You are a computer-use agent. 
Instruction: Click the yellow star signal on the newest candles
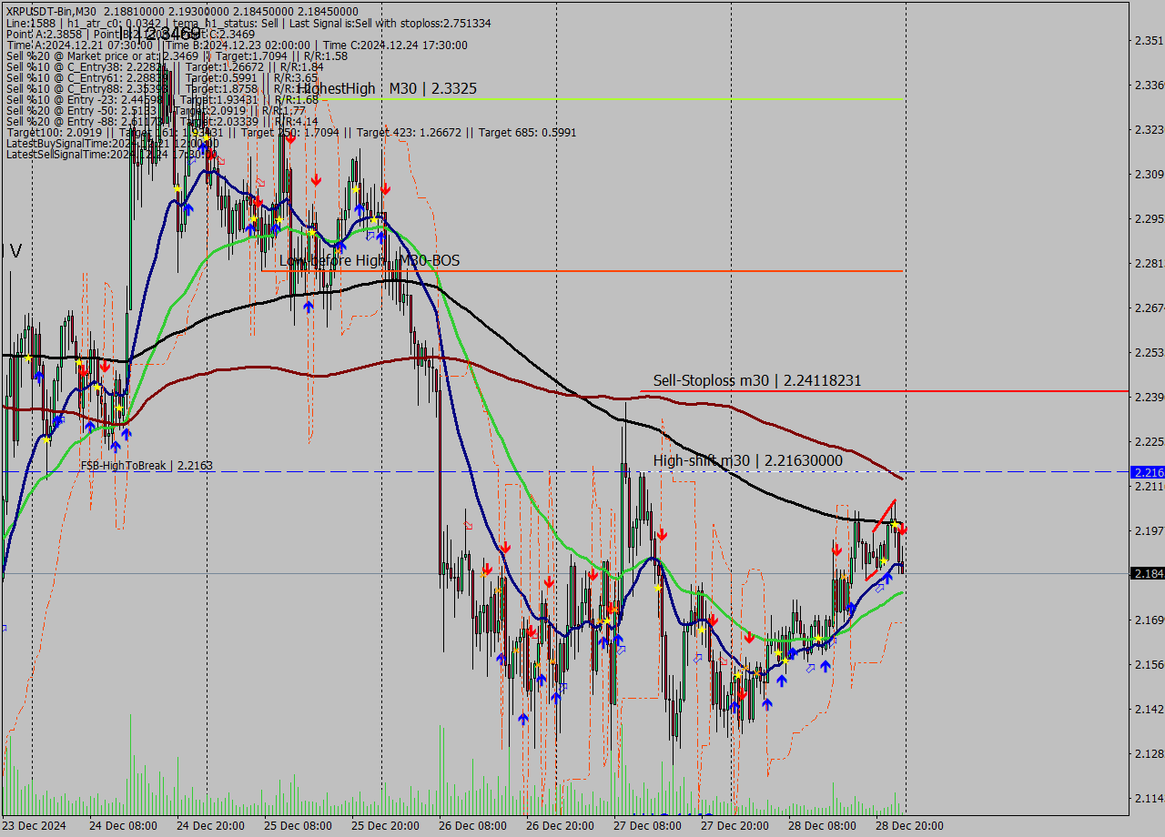pos(895,524)
